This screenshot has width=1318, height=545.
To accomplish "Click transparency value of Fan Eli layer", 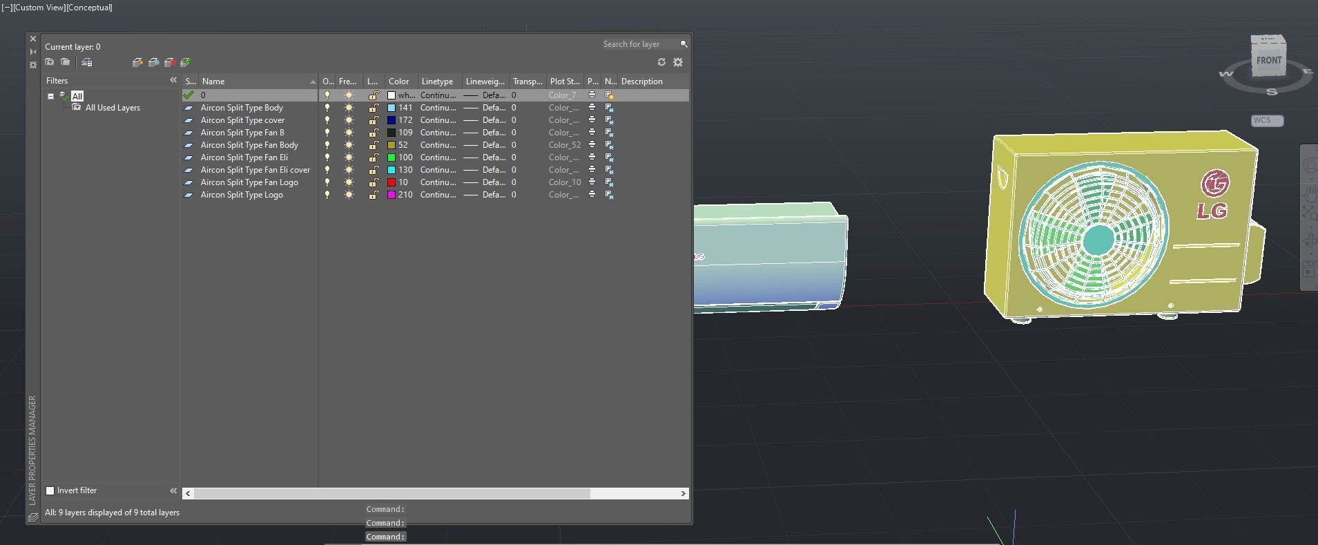I will click(x=514, y=157).
